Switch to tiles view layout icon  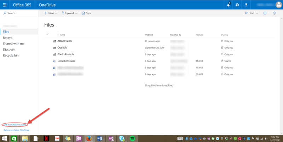[265, 13]
